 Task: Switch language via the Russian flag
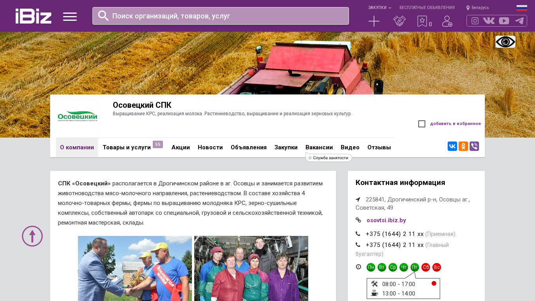coord(522,8)
